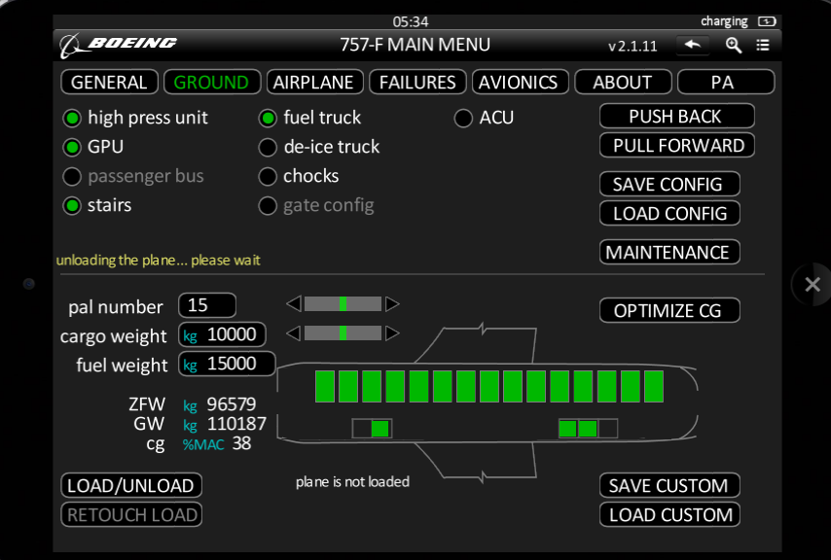Click the 757-F MAIN MENU title
The width and height of the screenshot is (831, 560).
(415, 45)
